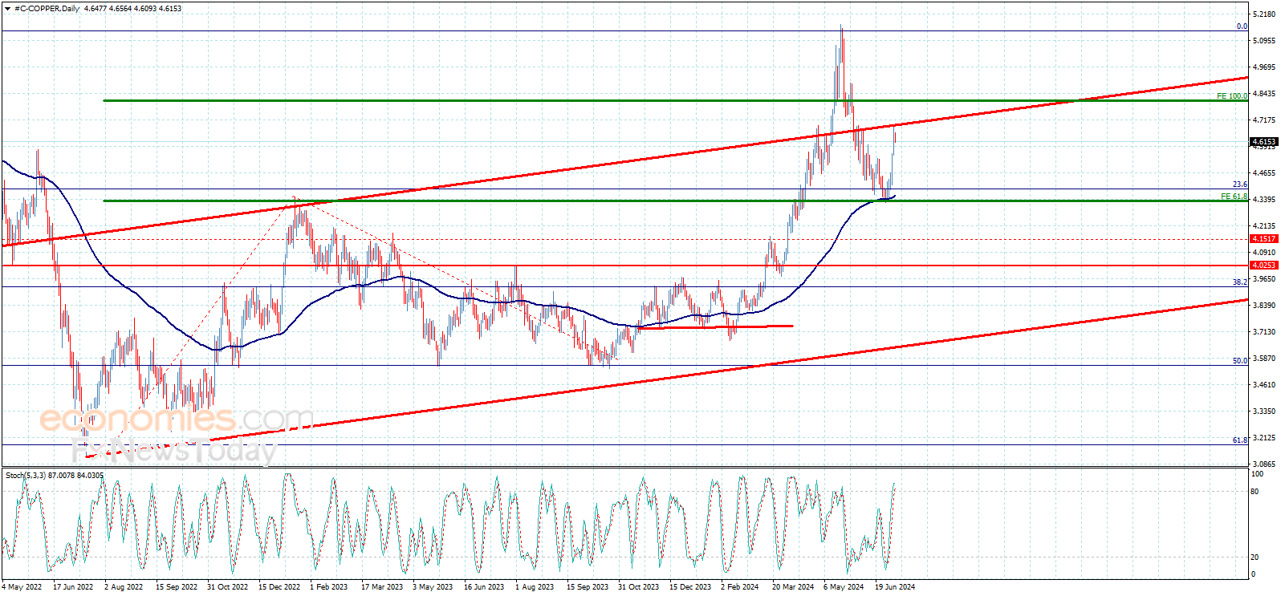Image resolution: width=1281 pixels, height=596 pixels.
Task: Click the 3.4610 price axis label
Action: pyautogui.click(x=1265, y=384)
